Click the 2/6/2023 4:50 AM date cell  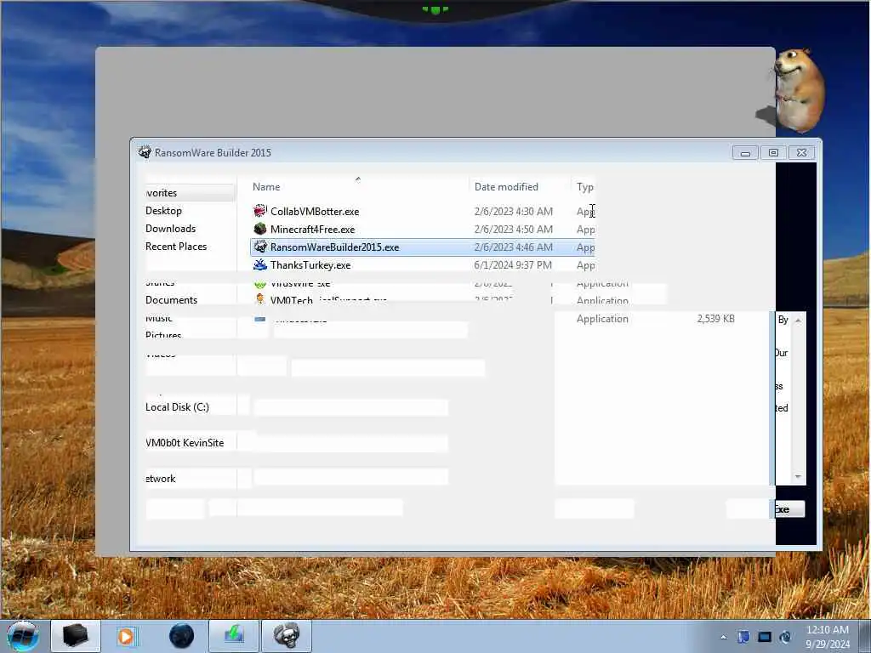point(513,230)
